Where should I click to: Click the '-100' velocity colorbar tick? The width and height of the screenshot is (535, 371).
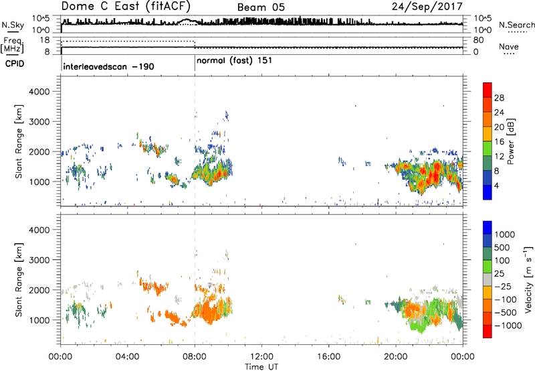pos(505,299)
